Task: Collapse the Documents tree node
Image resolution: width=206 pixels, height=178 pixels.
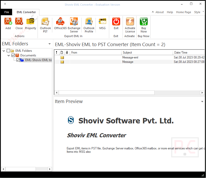Action: tap(9, 55)
